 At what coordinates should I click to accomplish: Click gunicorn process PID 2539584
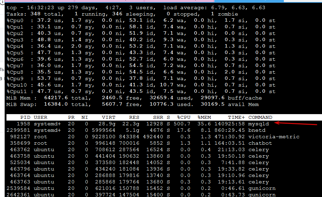coord(18,188)
